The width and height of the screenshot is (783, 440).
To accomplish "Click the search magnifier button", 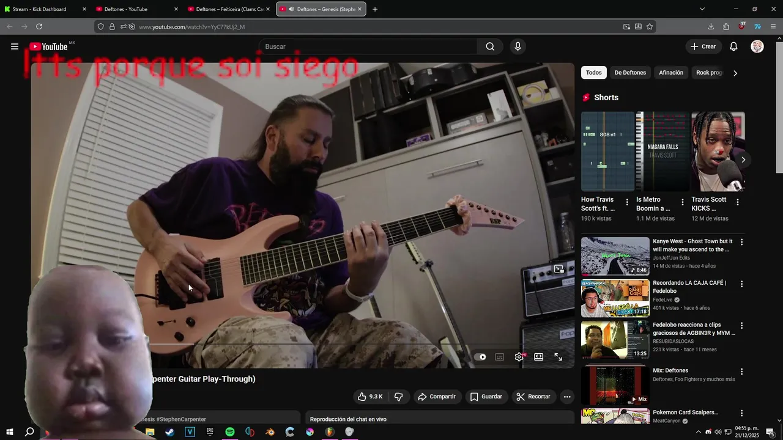I will coord(490,46).
